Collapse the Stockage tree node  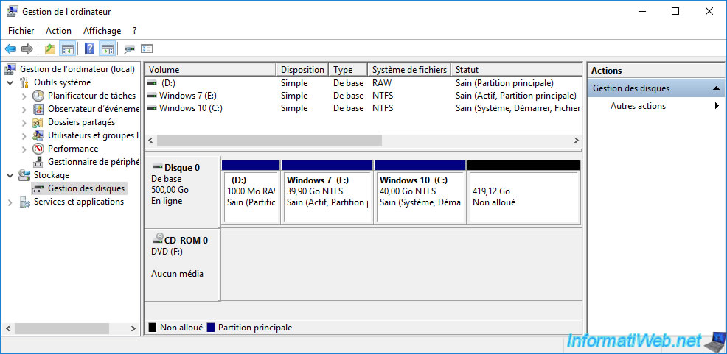10,175
